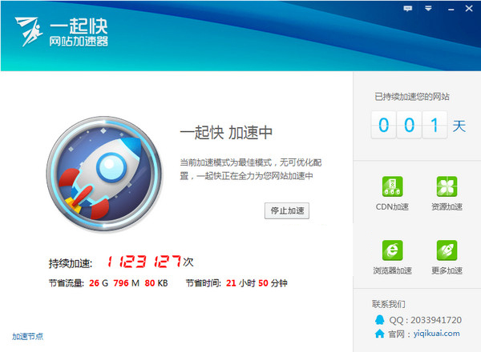Screen dimensions: 481x352
Task: Click the feedback message icon in title bar
Action: (x=408, y=9)
